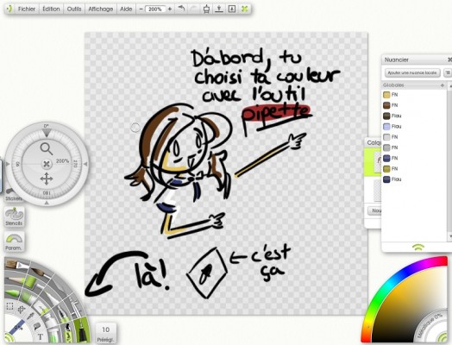The height and width of the screenshot is (345, 452).
Task: Open the Stencils panel
Action: 14,216
